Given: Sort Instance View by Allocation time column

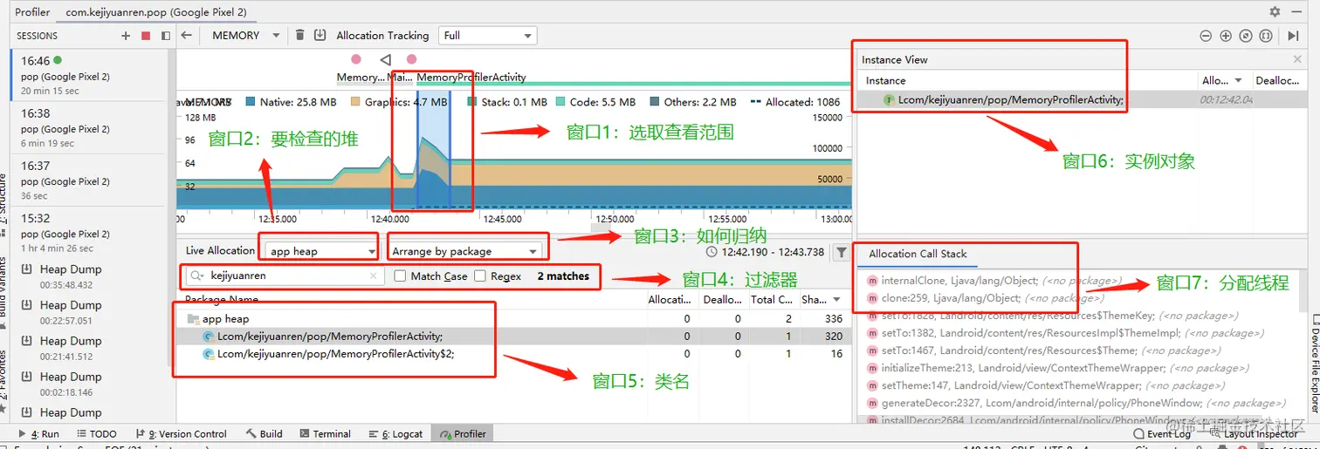Looking at the screenshot, I should point(1223,80).
